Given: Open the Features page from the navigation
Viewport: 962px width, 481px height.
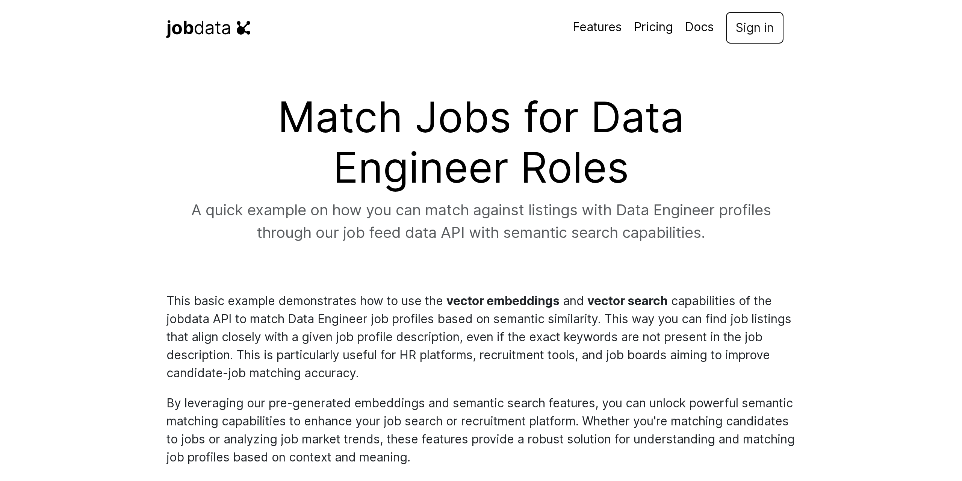Looking at the screenshot, I should click(x=597, y=27).
